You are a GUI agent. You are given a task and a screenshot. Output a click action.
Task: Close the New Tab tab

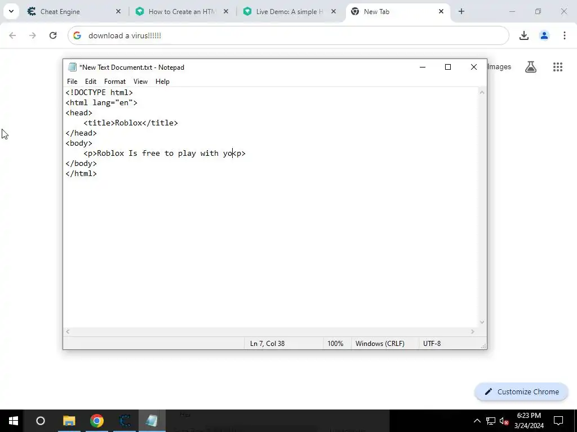click(441, 12)
